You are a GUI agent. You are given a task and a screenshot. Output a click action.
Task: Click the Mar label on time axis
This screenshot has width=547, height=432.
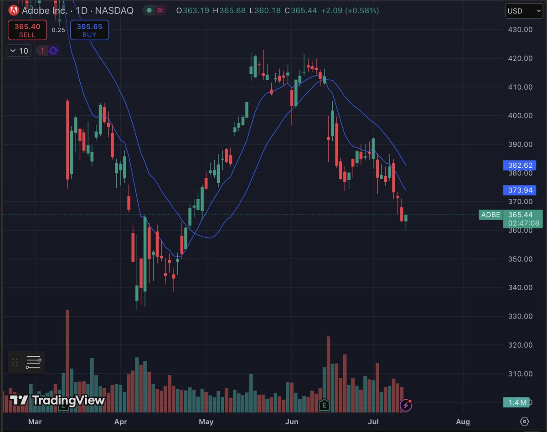[35, 422]
